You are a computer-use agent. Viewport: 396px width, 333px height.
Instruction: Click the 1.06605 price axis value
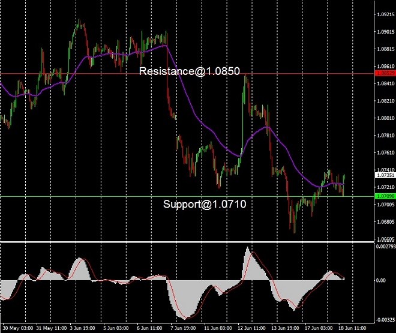coord(386,239)
